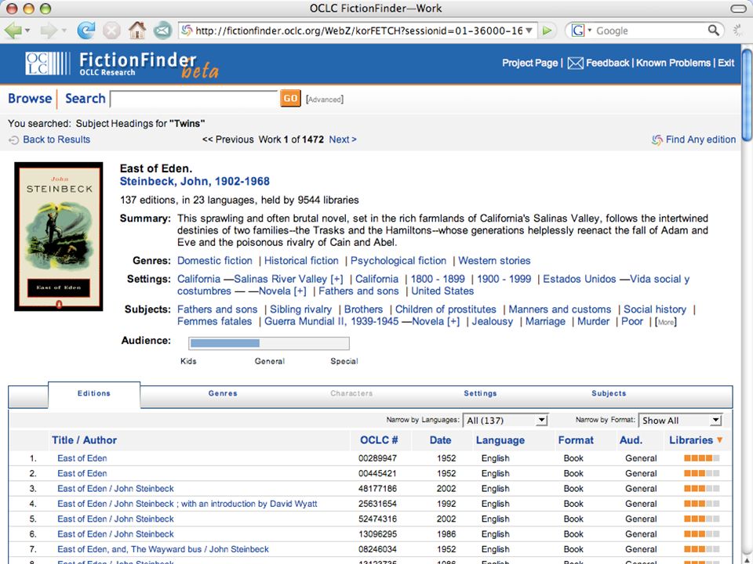753x564 pixels.
Task: Expand the Novela [+] under Settings
Action: [x=300, y=291]
